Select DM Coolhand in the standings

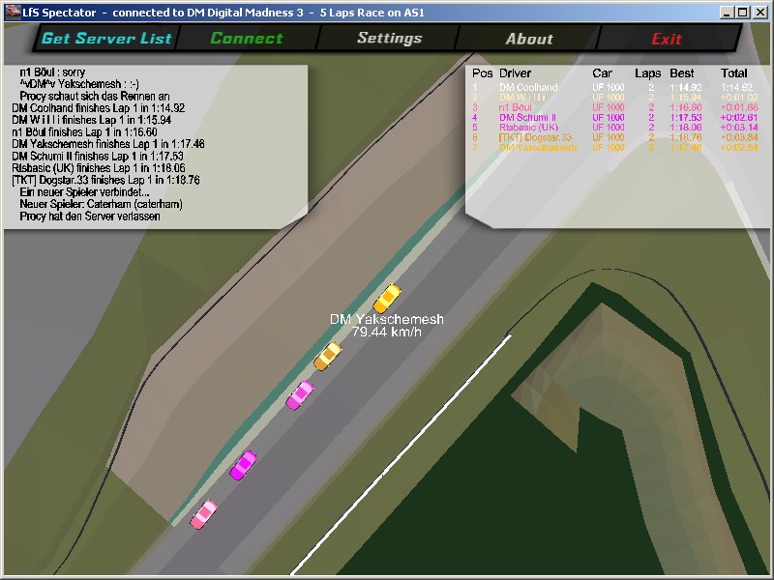pos(528,87)
